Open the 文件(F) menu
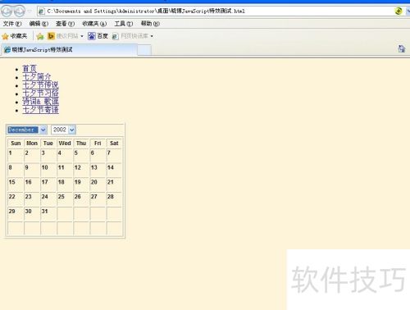Screen dimensions: 410x310 (12, 24)
